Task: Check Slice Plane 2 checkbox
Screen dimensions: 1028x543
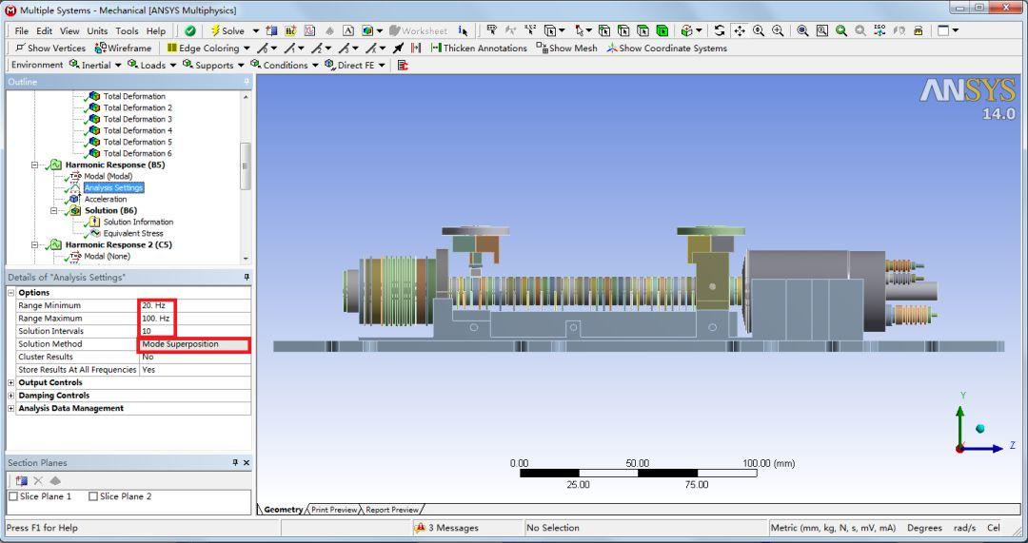Action: coord(93,496)
